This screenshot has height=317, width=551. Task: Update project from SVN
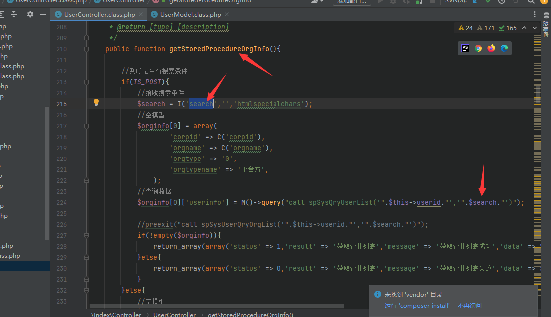475,2
